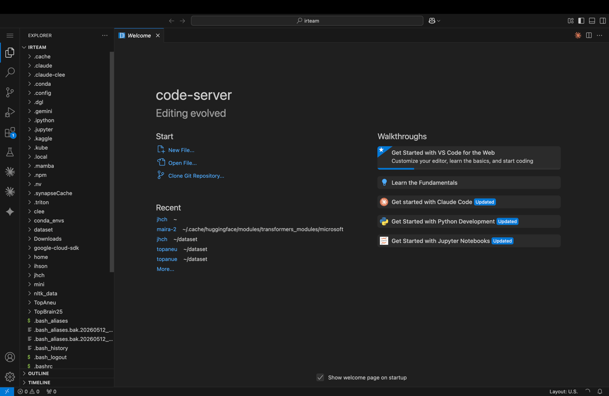Open Get Started with Jupyter Notebooks walkthrough
Screen dimensions: 609x396
(469, 241)
